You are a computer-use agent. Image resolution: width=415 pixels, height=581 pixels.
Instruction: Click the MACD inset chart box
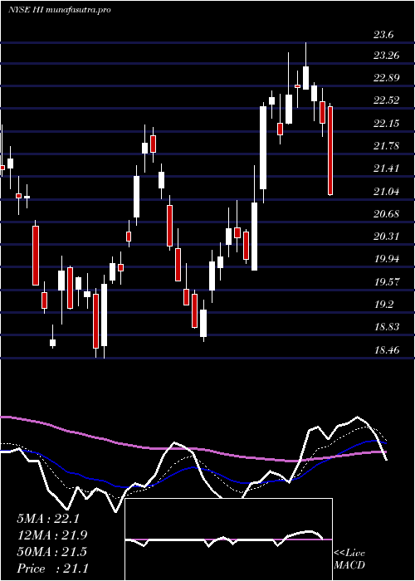click(228, 539)
